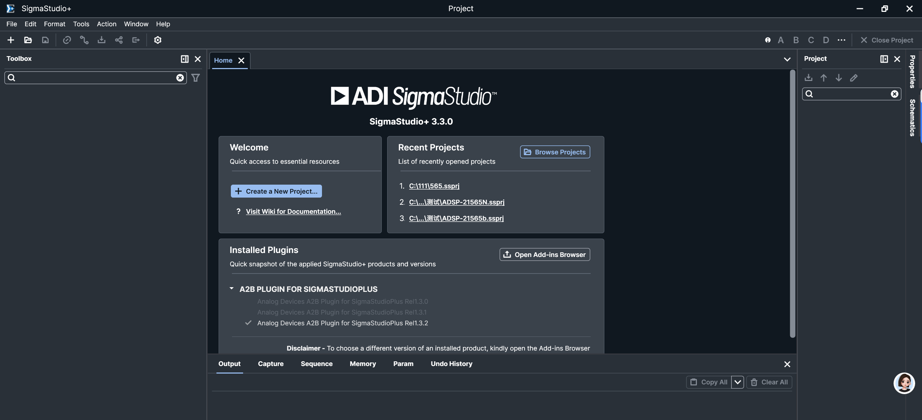Image resolution: width=922 pixels, height=420 pixels.
Task: Switch to the Param tab
Action: (403, 364)
